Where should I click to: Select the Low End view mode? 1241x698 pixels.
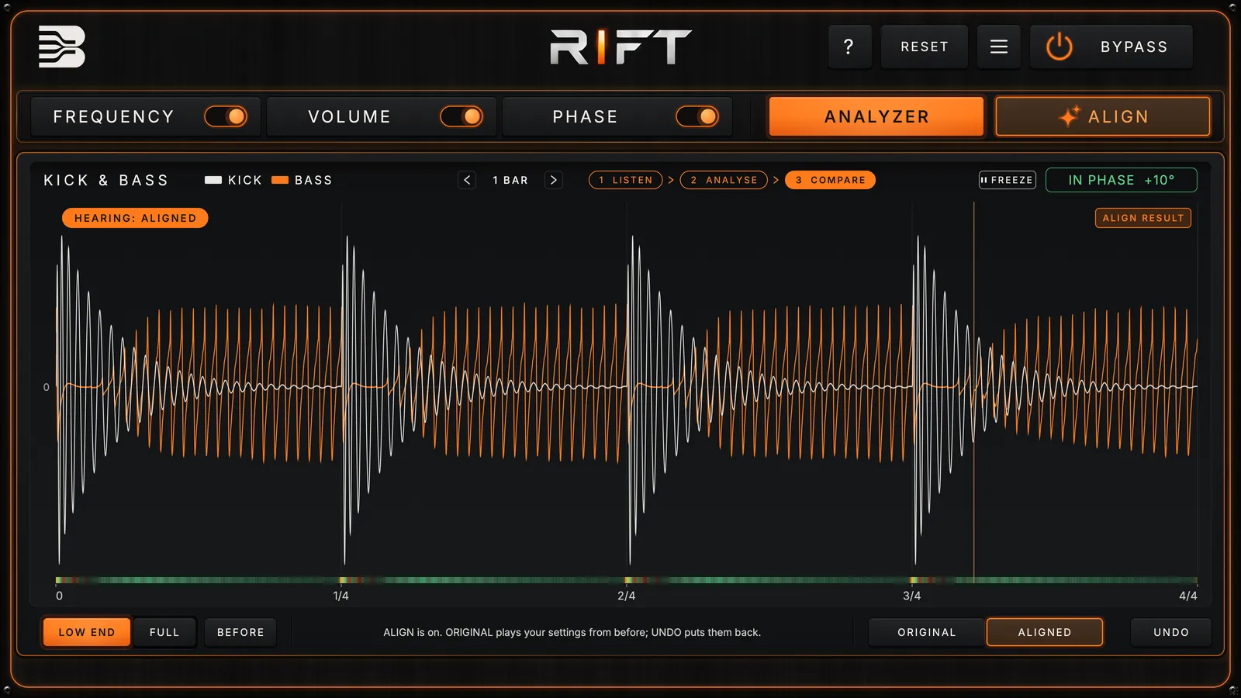(87, 632)
